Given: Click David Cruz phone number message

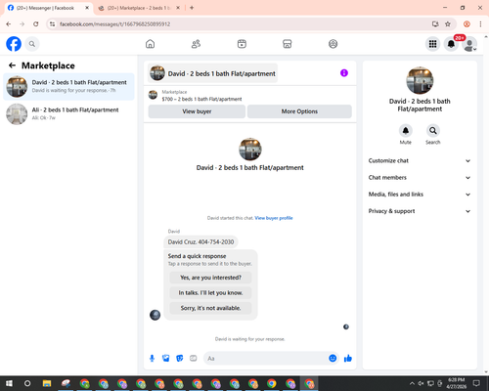Looking at the screenshot, I should tap(200, 242).
